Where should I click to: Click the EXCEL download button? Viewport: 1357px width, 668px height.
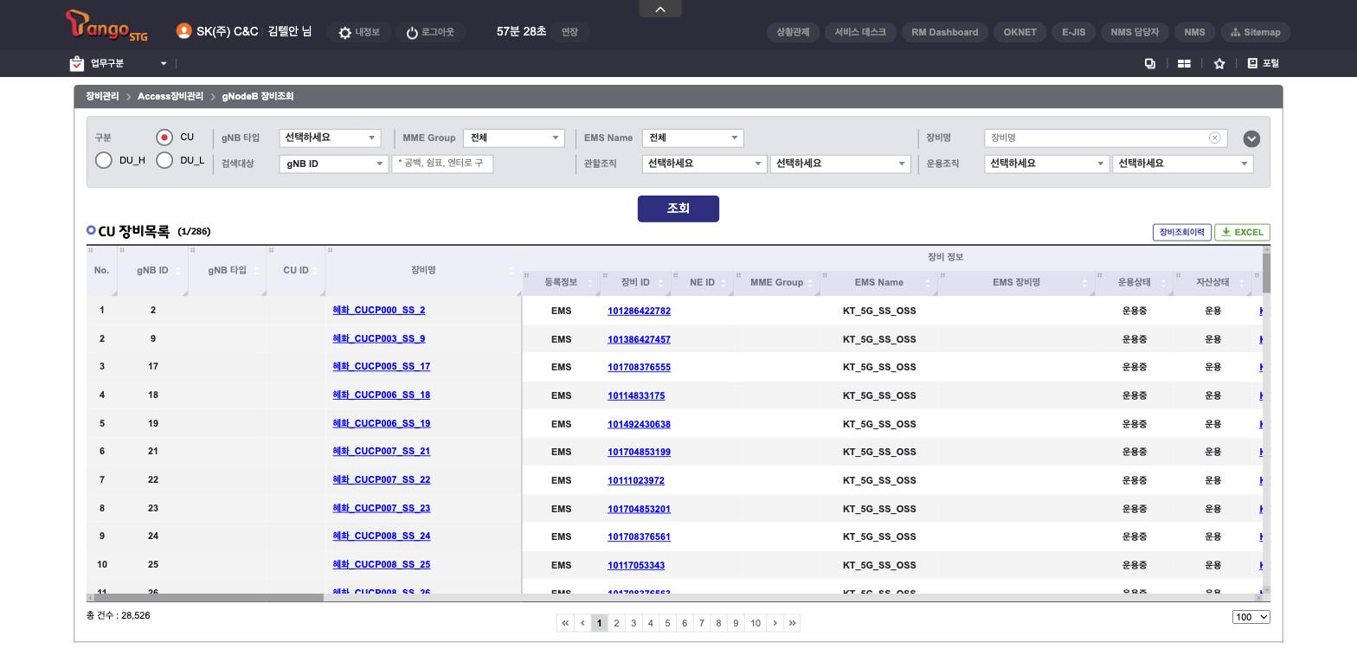click(x=1242, y=232)
